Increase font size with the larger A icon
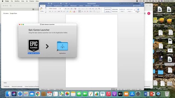The image size is (175, 98). click(66, 8)
